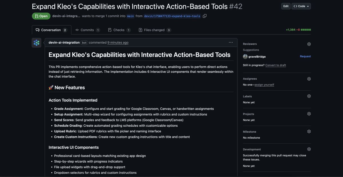Image resolution: width=343 pixels, height=177 pixels.
Task: Switch to the Commits tab
Action: click(x=87, y=30)
